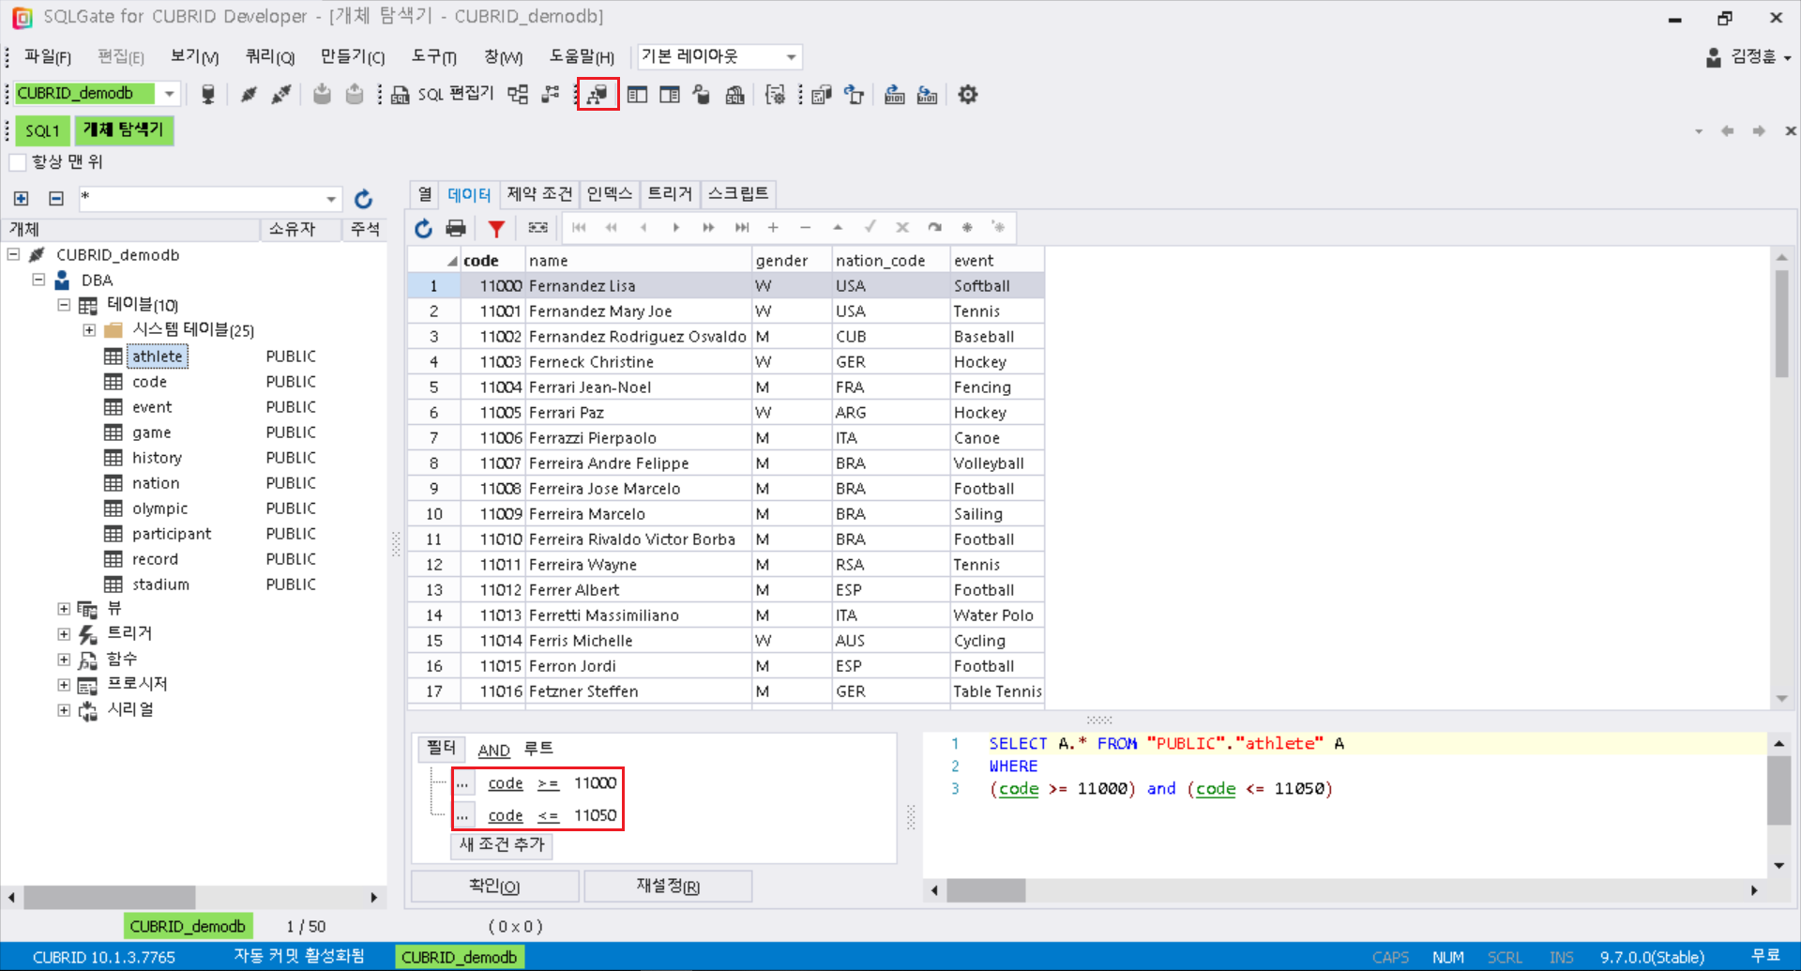Open the query menu

pos(269,57)
